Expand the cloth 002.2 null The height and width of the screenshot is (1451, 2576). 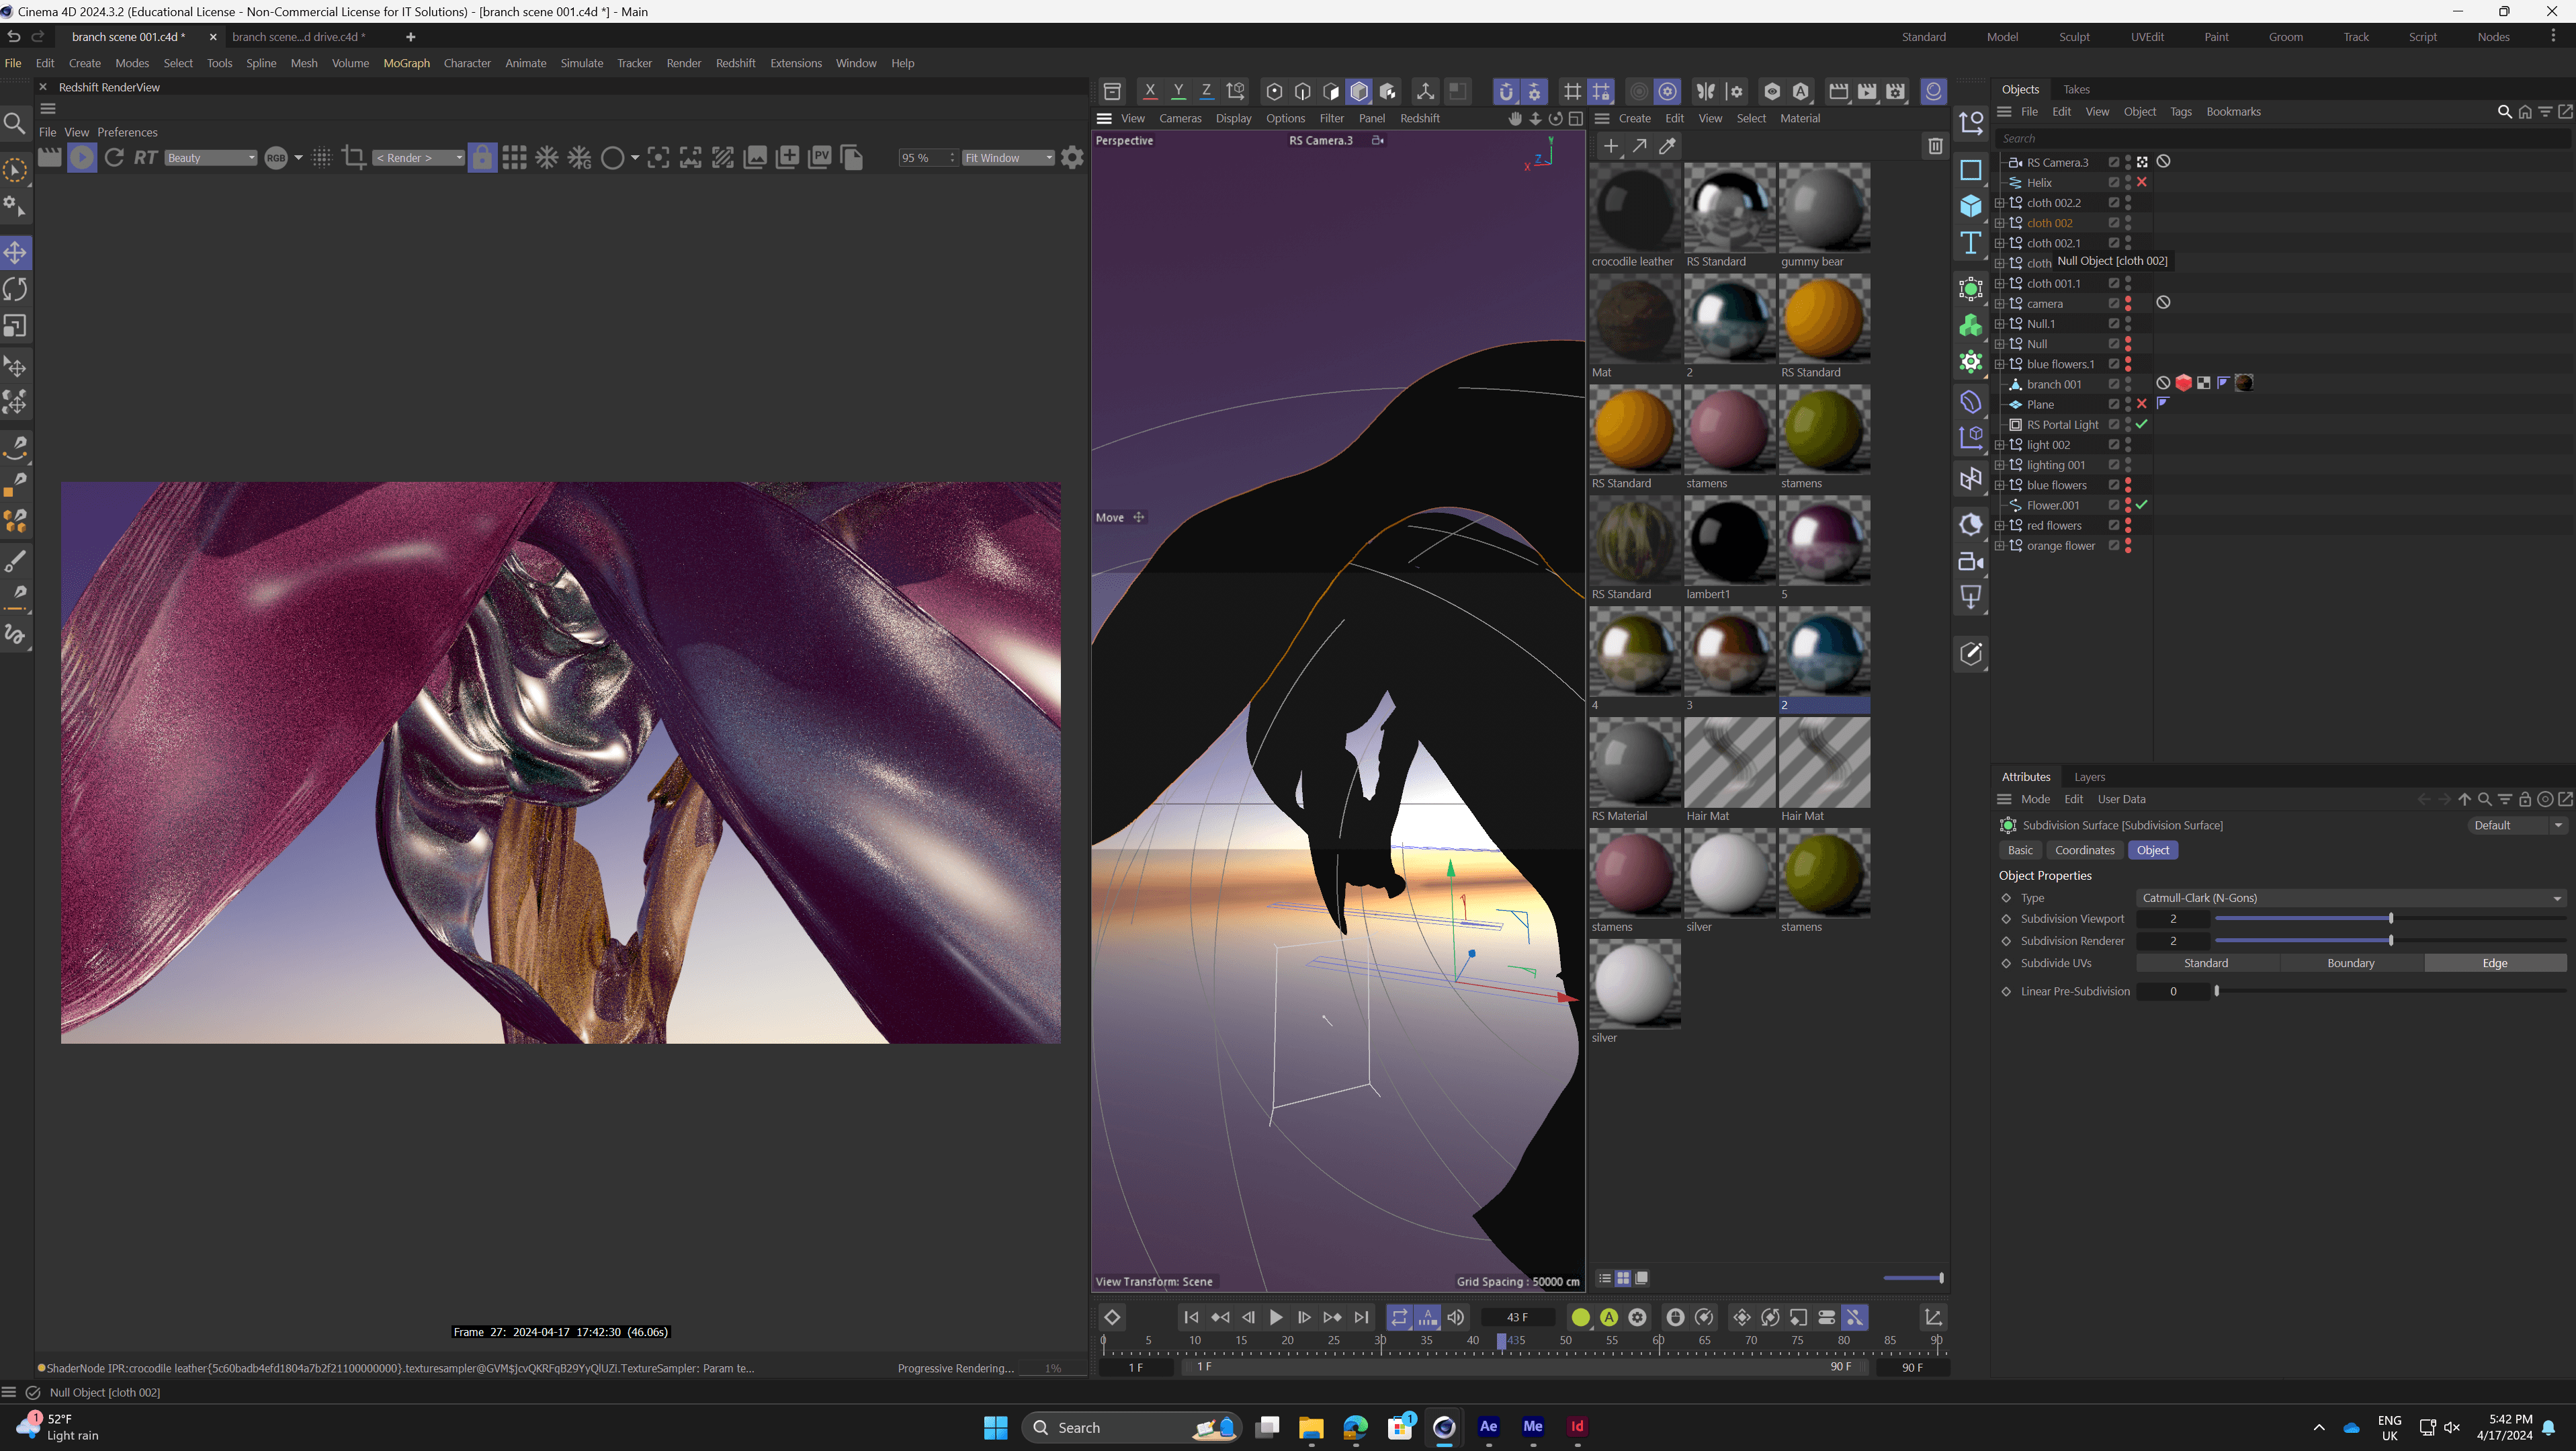coord(2000,203)
